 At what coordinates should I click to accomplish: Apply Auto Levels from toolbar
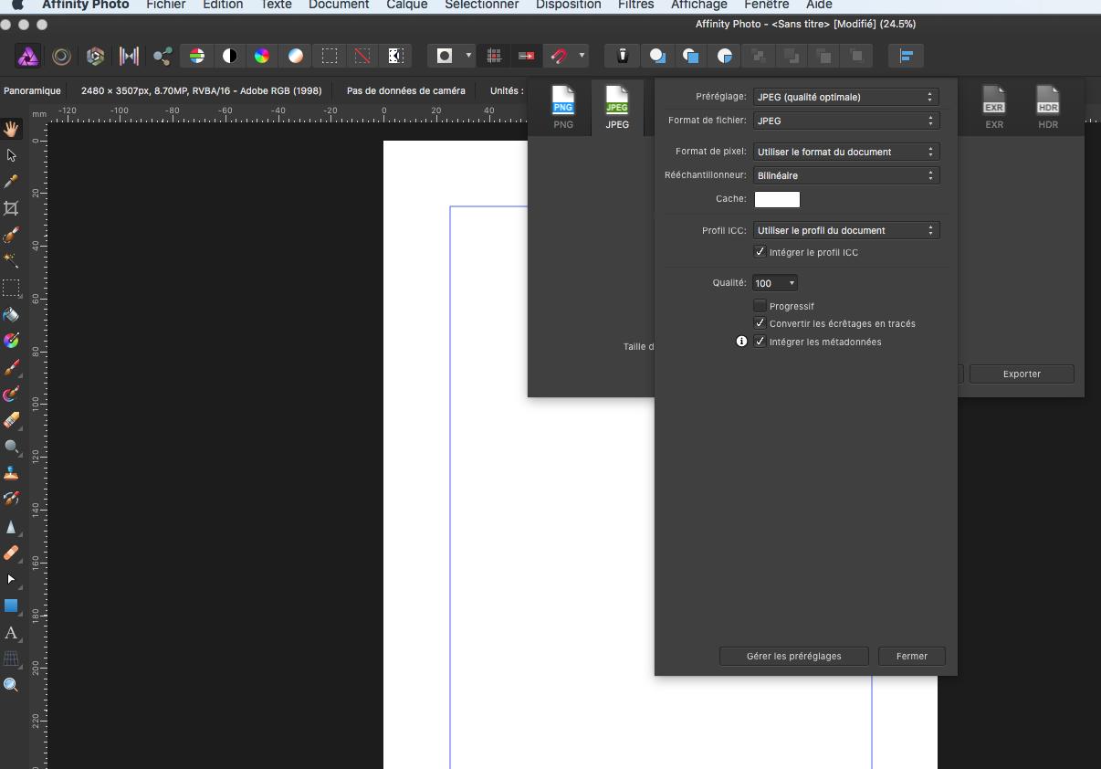196,56
